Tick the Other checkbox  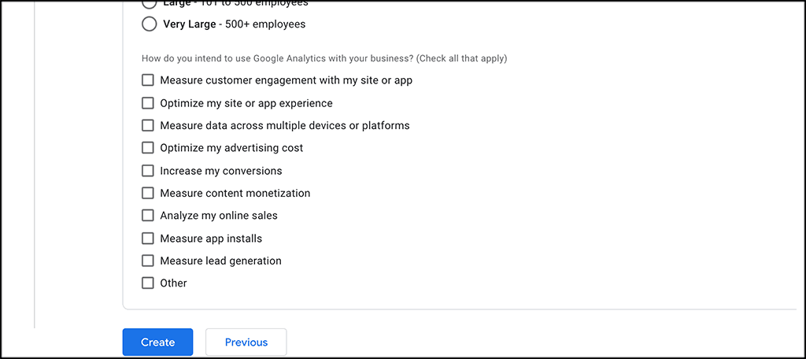pos(148,283)
